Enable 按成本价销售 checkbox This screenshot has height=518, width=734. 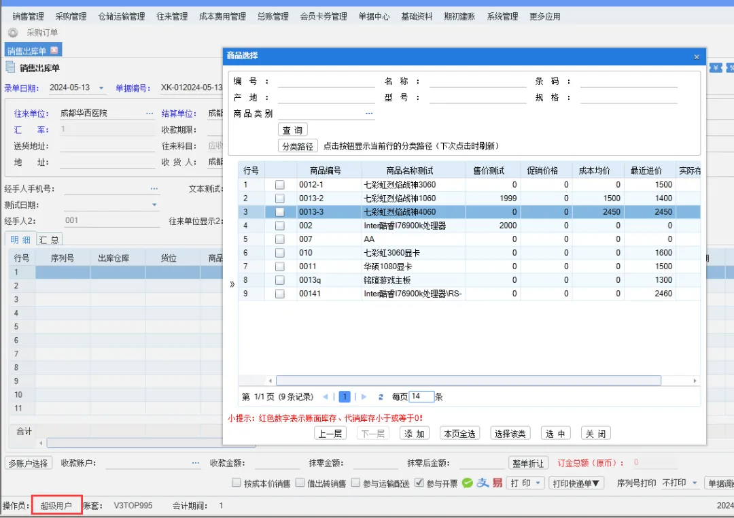point(237,483)
